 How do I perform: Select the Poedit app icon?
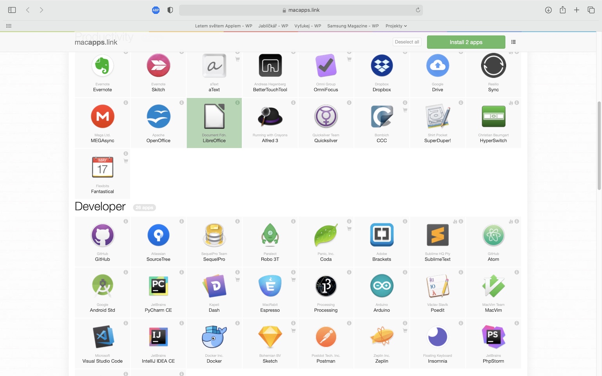pyautogui.click(x=437, y=286)
